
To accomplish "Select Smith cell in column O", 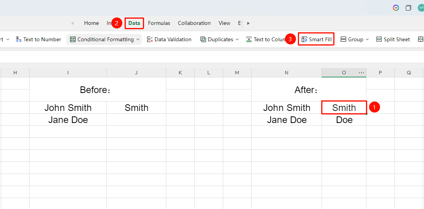I will coord(344,107).
